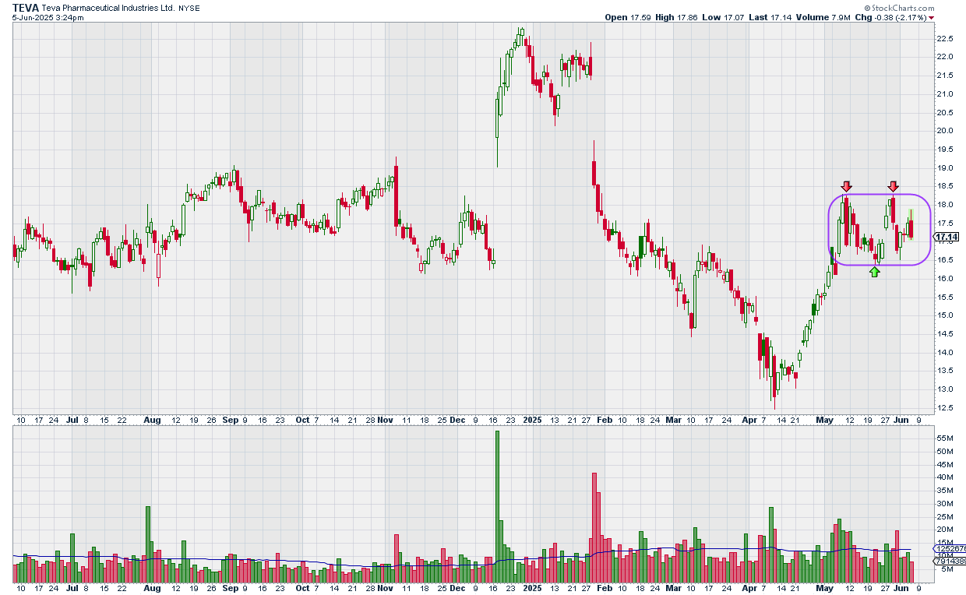Click the 45M volume axis label
Viewport: 966px width, 595px height.
click(944, 464)
